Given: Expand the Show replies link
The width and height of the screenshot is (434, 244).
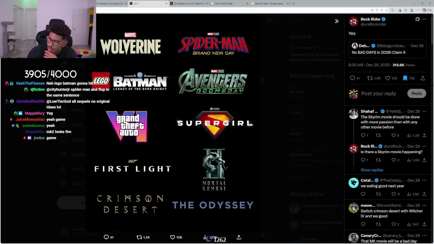Looking at the screenshot, I should [372, 170].
